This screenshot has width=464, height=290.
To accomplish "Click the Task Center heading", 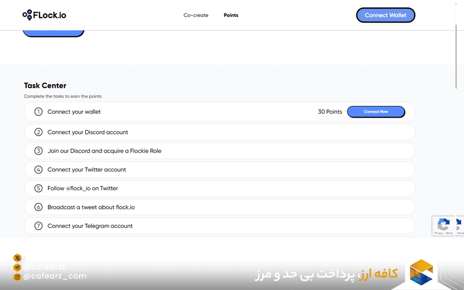I will pos(45,85).
